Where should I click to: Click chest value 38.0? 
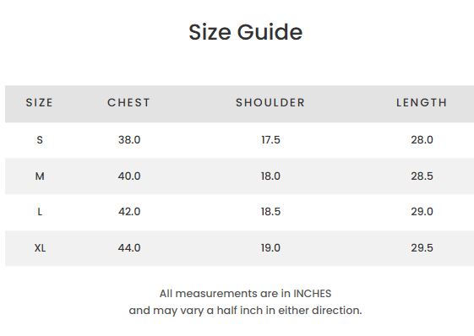129,140
